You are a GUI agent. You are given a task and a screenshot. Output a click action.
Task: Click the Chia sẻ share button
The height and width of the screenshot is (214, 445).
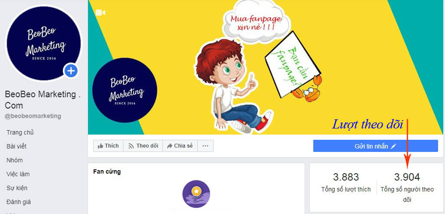180,146
